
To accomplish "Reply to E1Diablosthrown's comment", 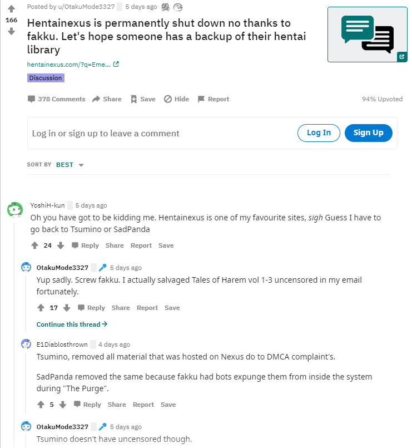I will (x=87, y=405).
